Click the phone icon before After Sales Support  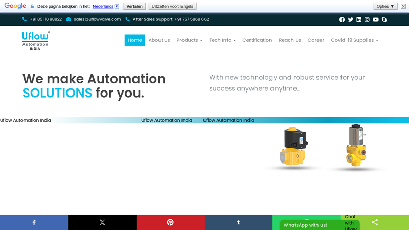[127, 19]
